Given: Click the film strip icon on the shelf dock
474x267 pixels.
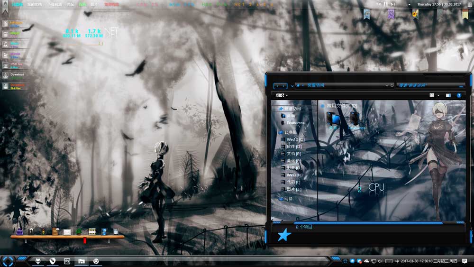Looking at the screenshot, I should pos(92,232).
